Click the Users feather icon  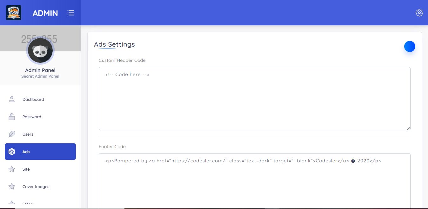(12, 134)
